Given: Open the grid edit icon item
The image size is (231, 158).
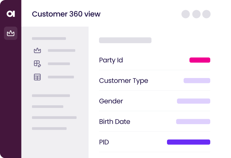Looking at the screenshot, I should click(37, 64).
